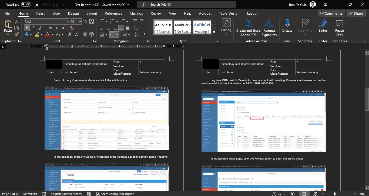Open Font dialog launcher
369x196 pixels.
click(95, 41)
